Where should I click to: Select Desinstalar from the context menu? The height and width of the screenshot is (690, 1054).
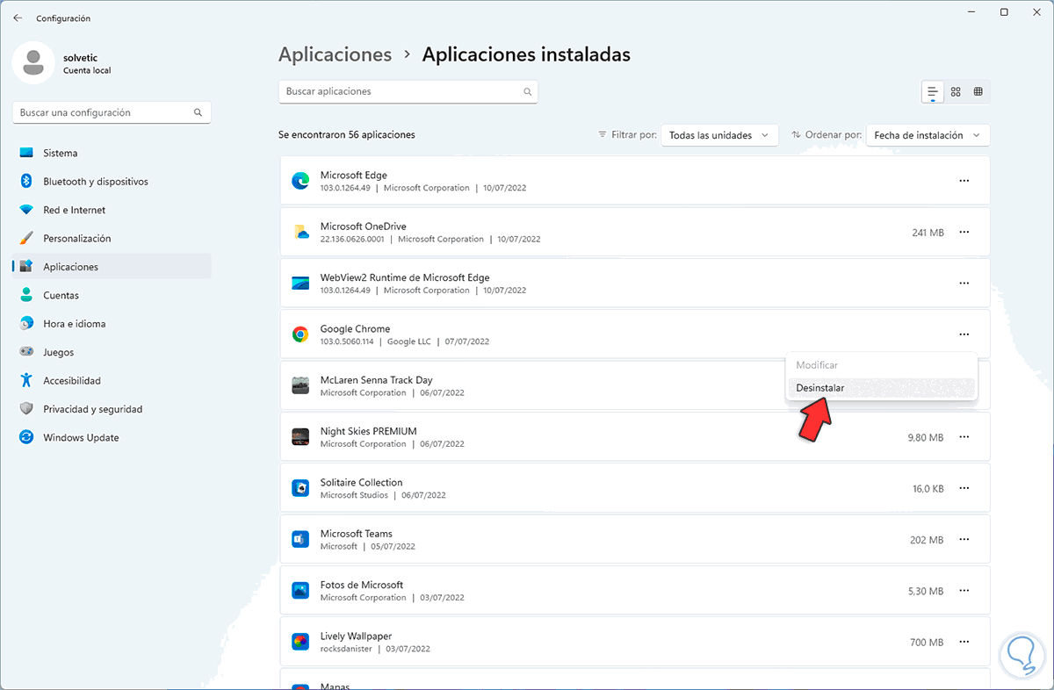point(882,387)
